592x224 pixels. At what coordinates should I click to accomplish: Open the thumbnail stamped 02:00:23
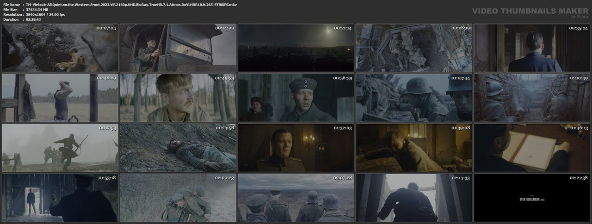click(177, 198)
